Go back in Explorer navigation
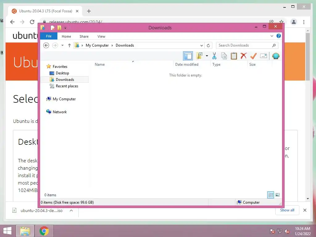 pyautogui.click(x=46, y=45)
